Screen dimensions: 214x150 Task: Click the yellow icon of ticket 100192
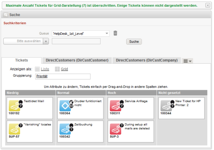pyautogui.click(x=15, y=105)
